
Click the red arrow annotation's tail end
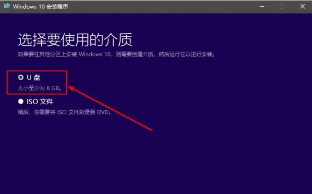[150, 129]
